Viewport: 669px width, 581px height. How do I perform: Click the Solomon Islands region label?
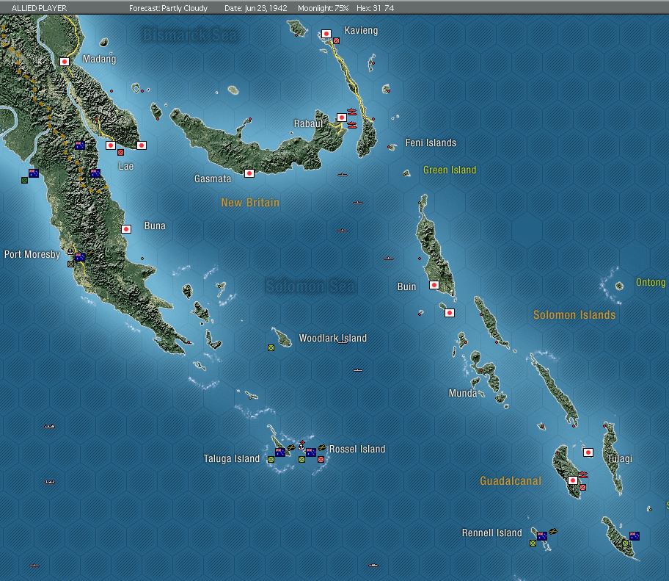click(x=574, y=315)
